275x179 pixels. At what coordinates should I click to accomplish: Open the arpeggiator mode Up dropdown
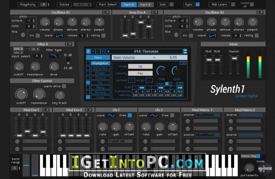140,66
